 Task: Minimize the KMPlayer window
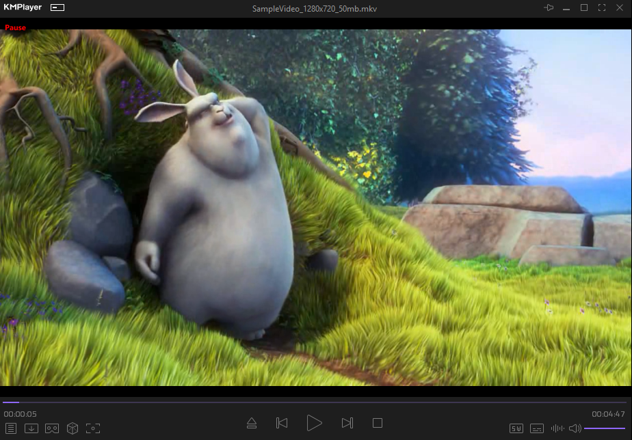pyautogui.click(x=566, y=8)
